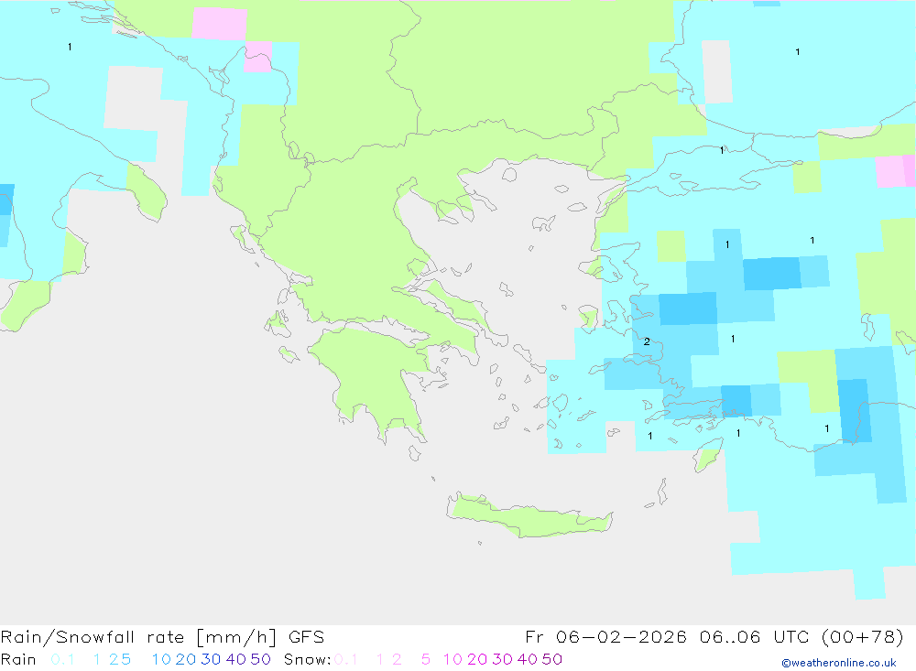Screen dimensions: 916x671
Task: Click the date Fr 06-02-2026 text
Action: coord(605,637)
